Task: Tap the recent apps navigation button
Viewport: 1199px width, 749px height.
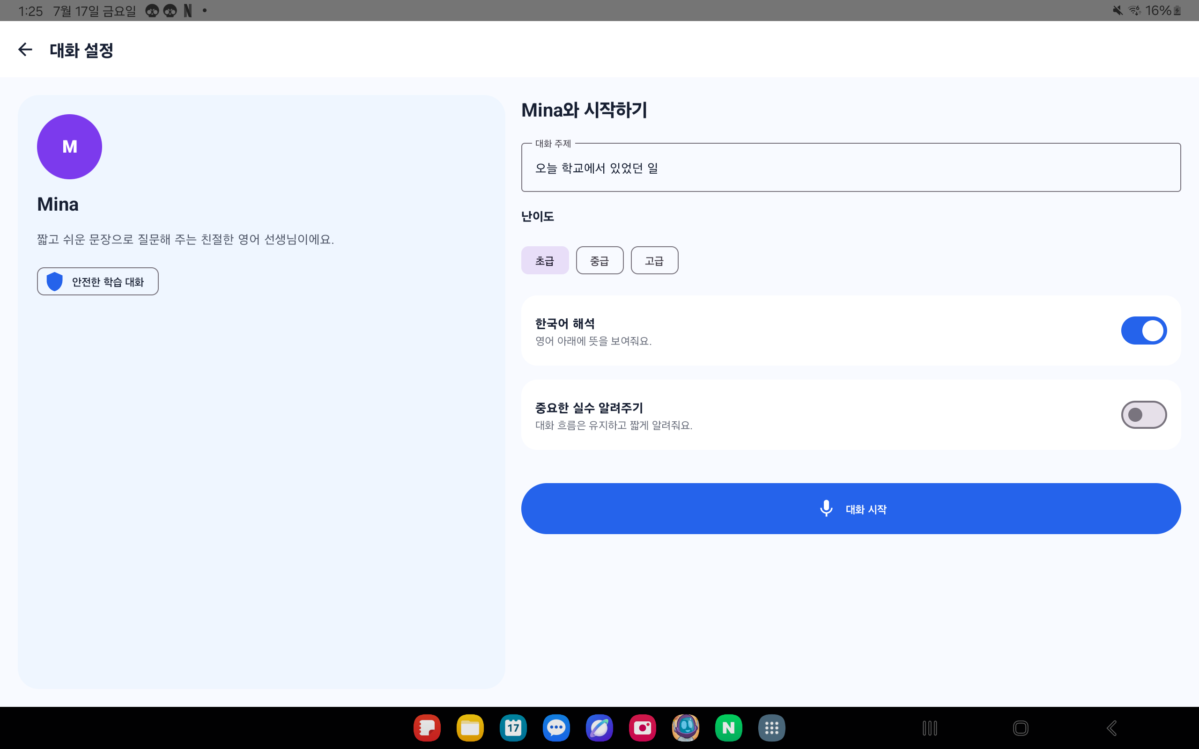Action: coord(930,727)
